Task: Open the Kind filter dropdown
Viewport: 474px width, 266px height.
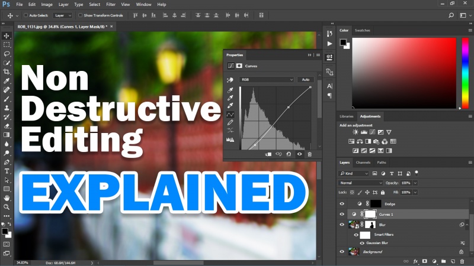Action: pyautogui.click(x=354, y=173)
